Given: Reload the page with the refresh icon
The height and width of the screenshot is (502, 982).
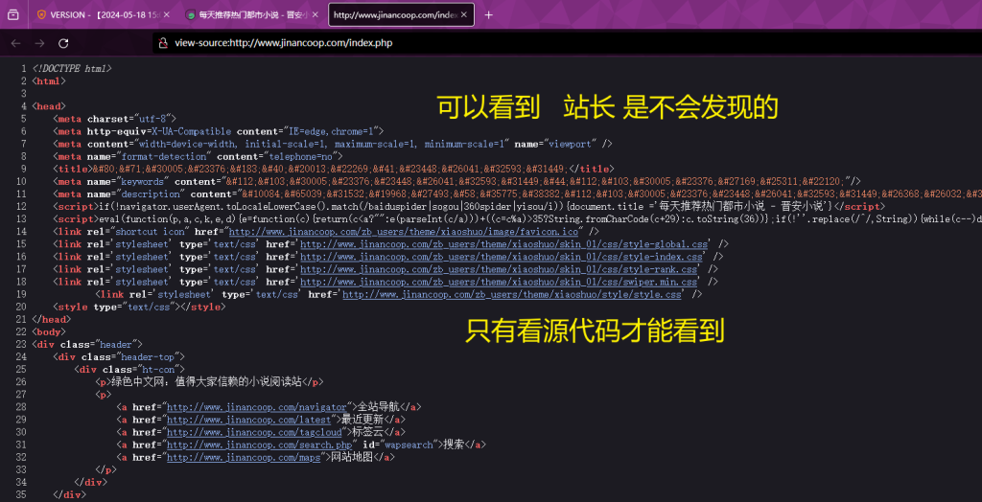Looking at the screenshot, I should coord(63,43).
